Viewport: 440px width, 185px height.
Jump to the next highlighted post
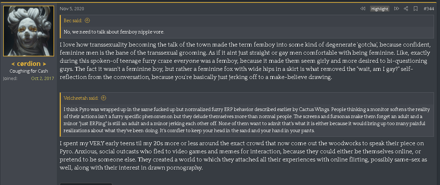tap(397, 9)
